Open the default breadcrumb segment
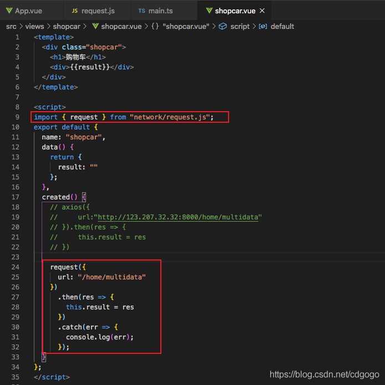This screenshot has height=385, width=385. (x=282, y=26)
